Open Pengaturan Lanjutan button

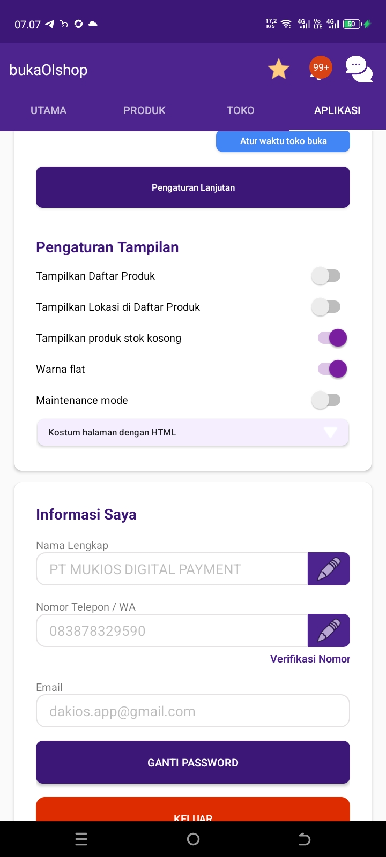(193, 187)
